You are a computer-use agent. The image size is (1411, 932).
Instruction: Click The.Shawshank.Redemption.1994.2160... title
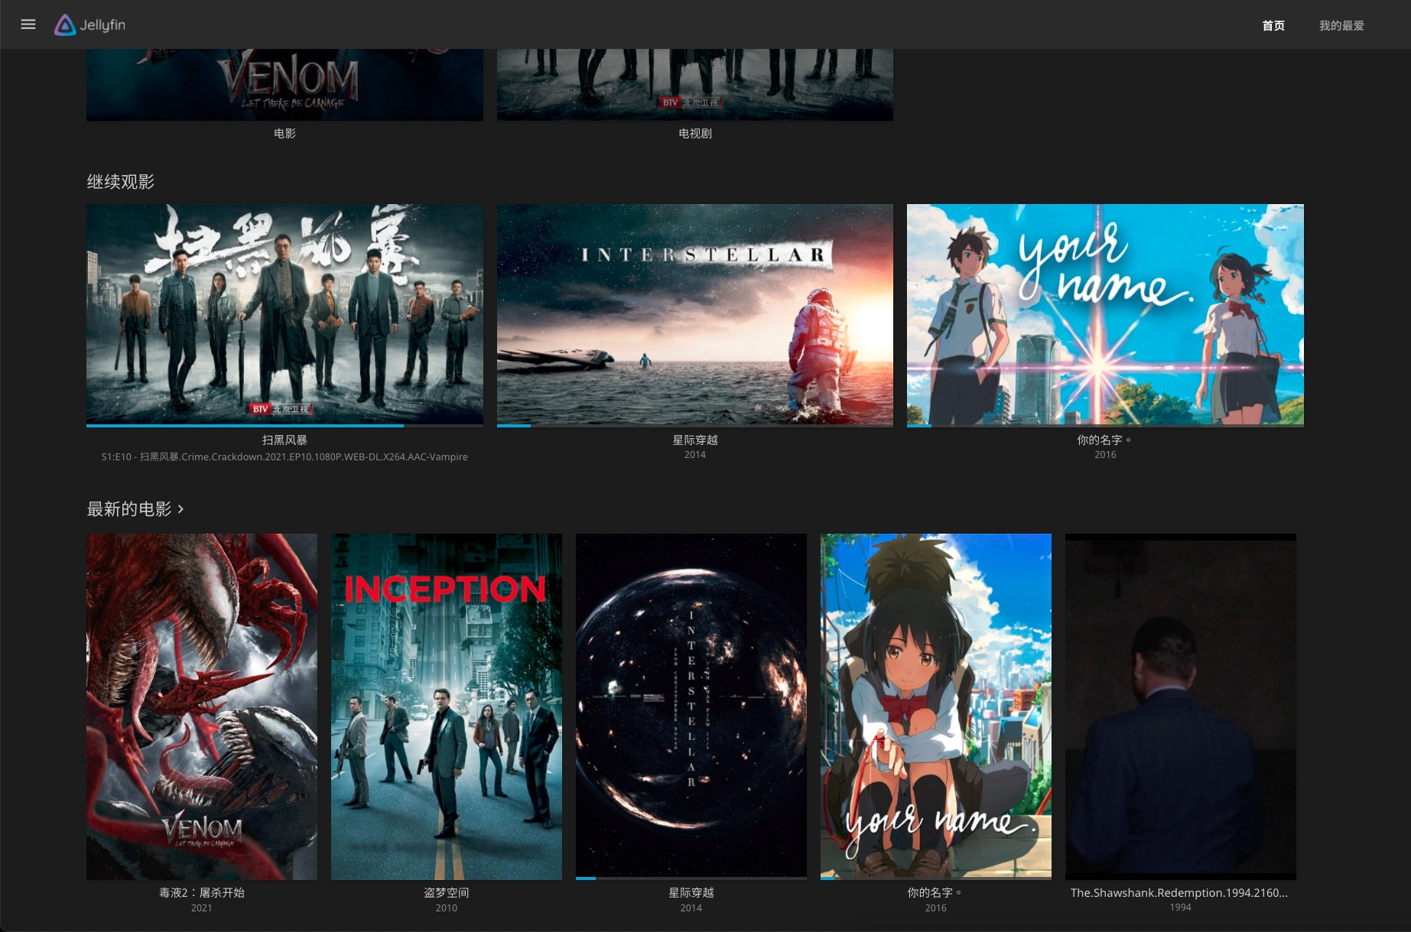click(1179, 892)
